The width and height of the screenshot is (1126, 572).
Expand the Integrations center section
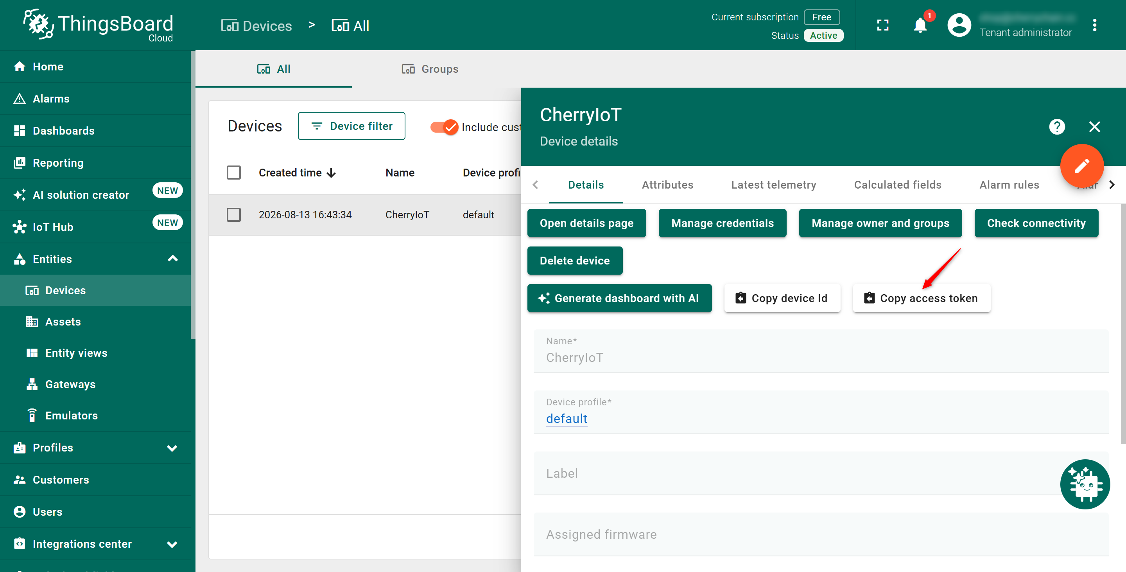tap(172, 544)
